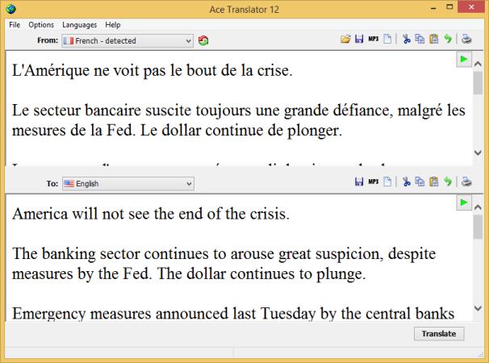Print the source text
This screenshot has height=363, width=489.
(466, 40)
